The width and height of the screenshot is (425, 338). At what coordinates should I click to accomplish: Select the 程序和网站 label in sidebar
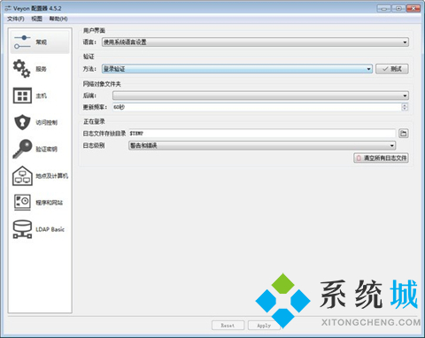(x=50, y=203)
